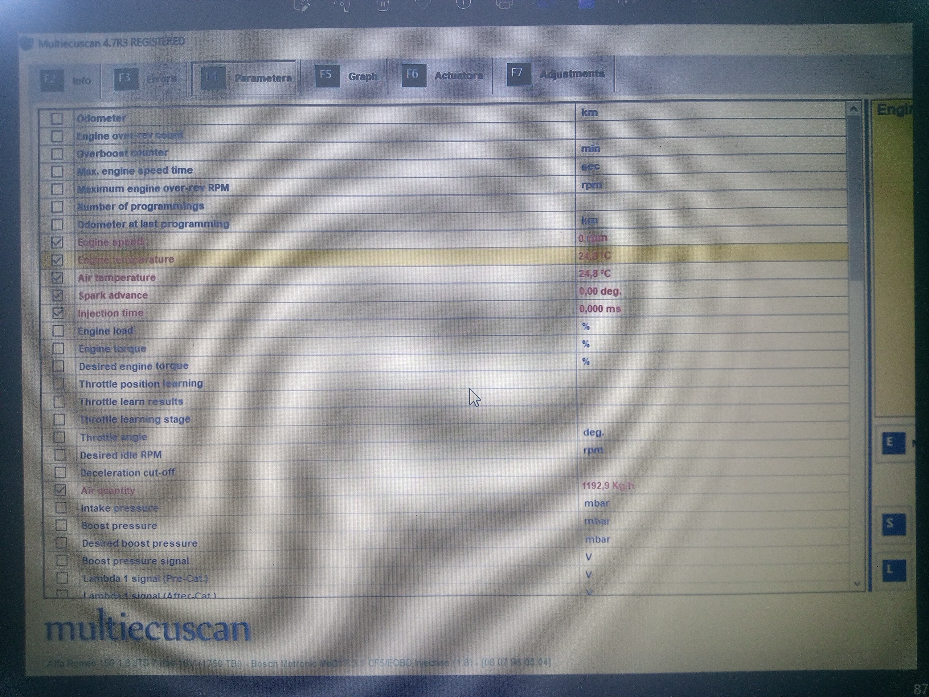Viewport: 929px width, 697px height.
Task: Enable the Odometer checkbox
Action: click(x=57, y=118)
